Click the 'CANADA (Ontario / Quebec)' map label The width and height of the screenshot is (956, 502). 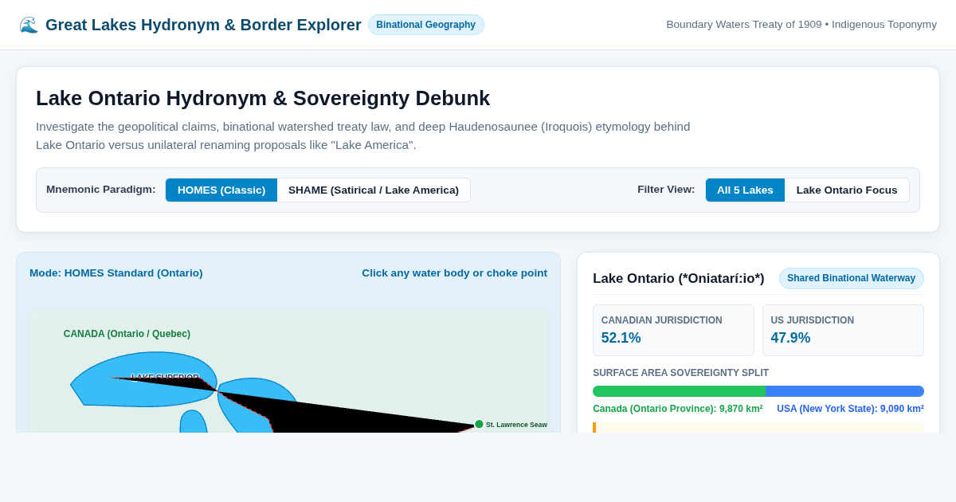pyautogui.click(x=127, y=334)
